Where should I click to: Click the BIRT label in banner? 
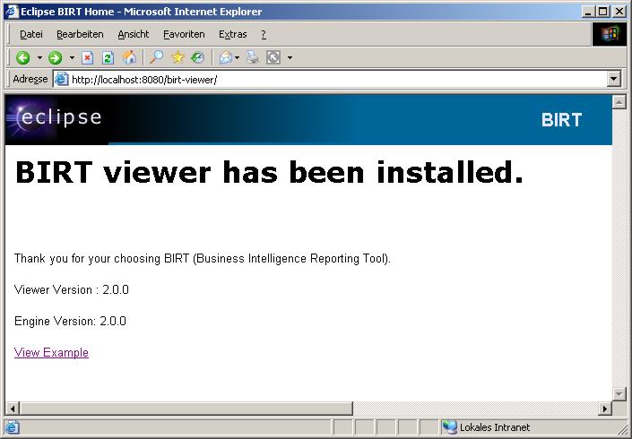click(561, 120)
